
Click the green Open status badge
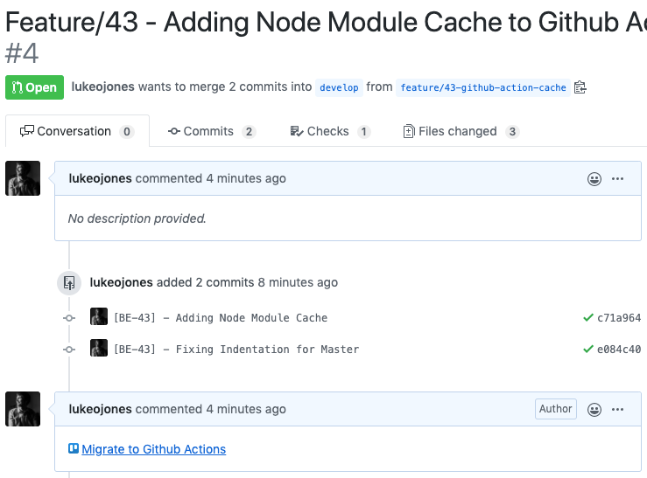coord(35,87)
